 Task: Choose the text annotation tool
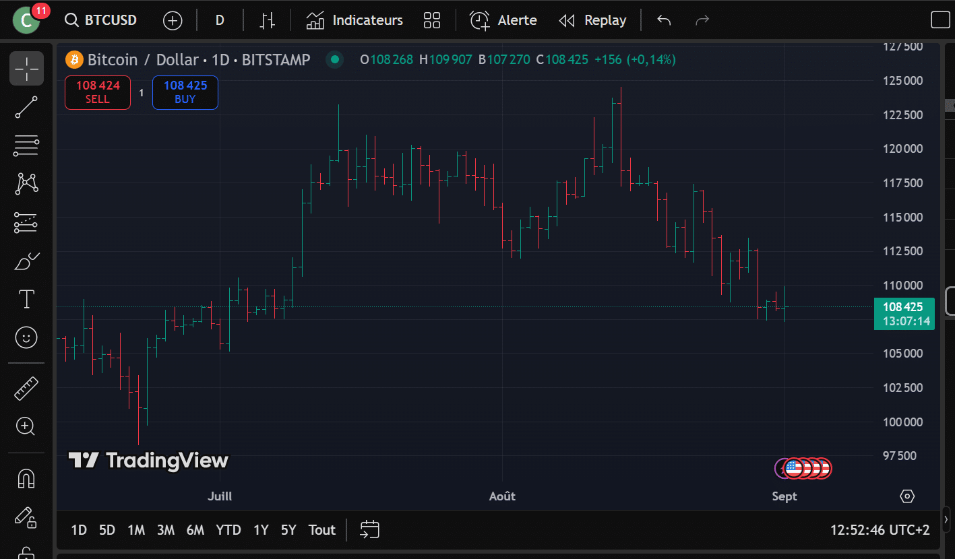pyautogui.click(x=26, y=299)
